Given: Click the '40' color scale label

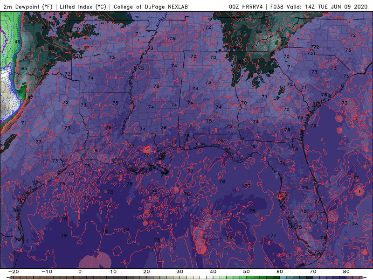Looking at the screenshot, I should (x=213, y=272).
